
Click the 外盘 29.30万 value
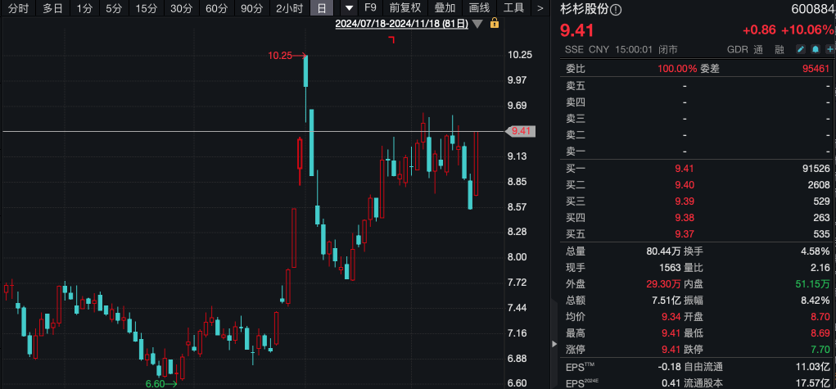pyautogui.click(x=663, y=284)
